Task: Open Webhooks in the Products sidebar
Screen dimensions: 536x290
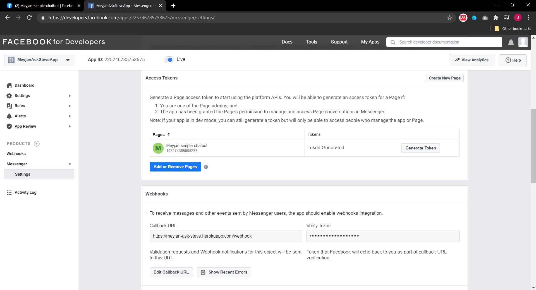Action: 16,154
